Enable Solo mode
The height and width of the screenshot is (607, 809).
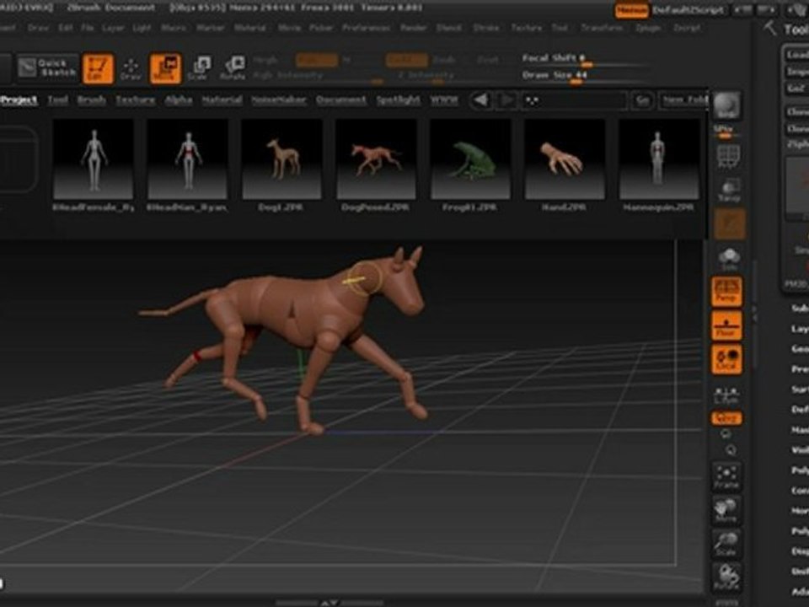pyautogui.click(x=728, y=259)
